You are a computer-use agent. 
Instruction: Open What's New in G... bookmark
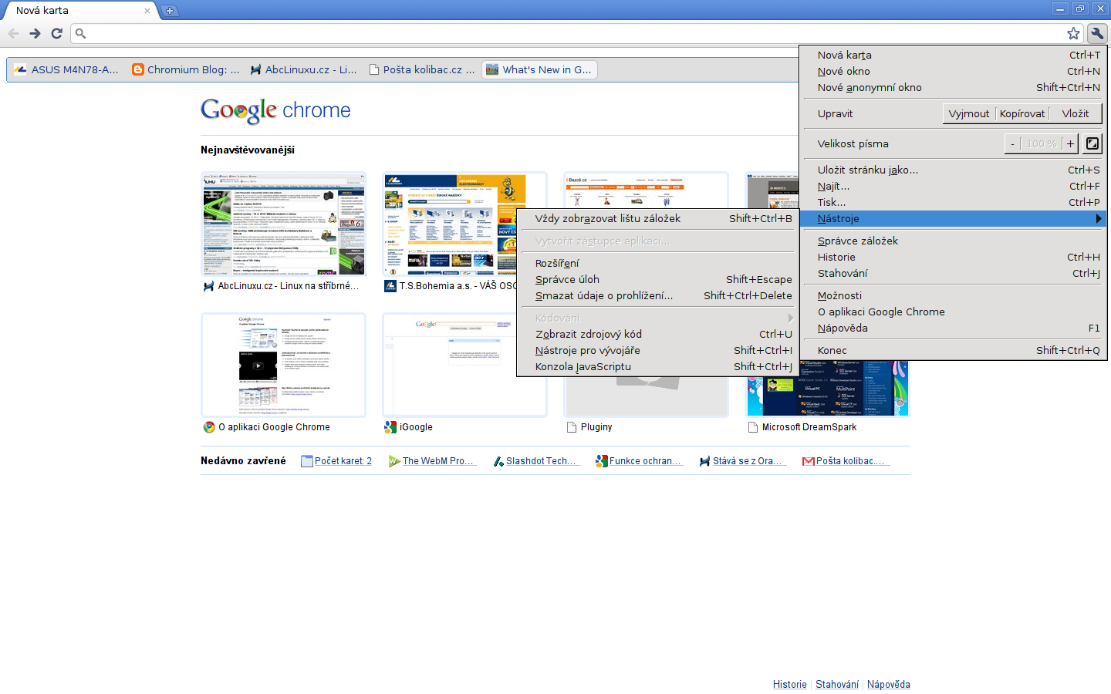click(539, 69)
